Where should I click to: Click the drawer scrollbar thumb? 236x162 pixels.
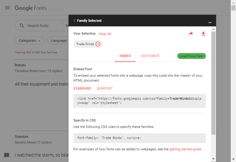click(x=213, y=83)
